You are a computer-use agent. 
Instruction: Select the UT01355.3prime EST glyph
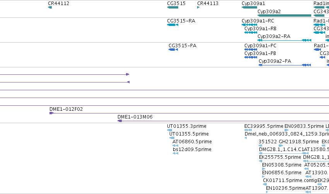point(170,130)
